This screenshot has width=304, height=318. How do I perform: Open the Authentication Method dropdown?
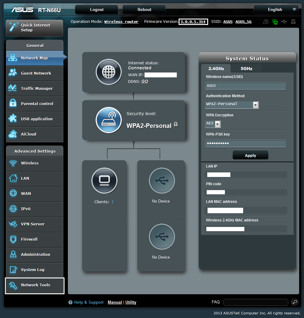[x=232, y=105]
